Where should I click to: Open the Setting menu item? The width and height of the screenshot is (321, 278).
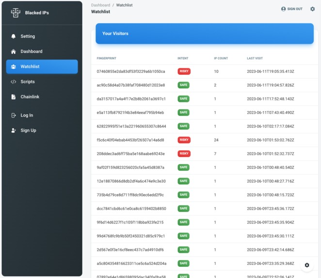(42, 36)
